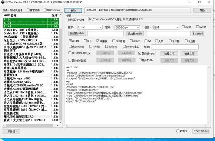
Task: Click the D2ModCenter title bar app icon
Action: pyautogui.click(x=3, y=2)
